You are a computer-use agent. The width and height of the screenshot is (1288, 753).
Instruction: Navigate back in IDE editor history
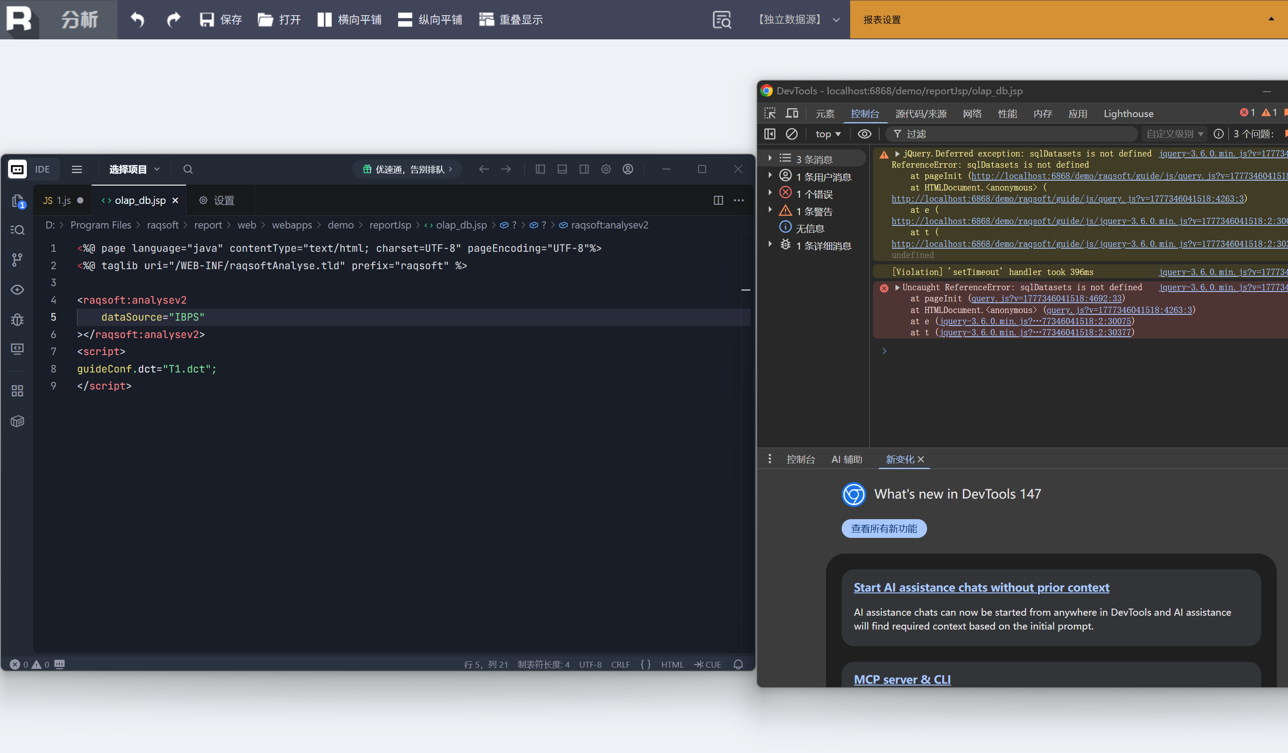click(483, 169)
